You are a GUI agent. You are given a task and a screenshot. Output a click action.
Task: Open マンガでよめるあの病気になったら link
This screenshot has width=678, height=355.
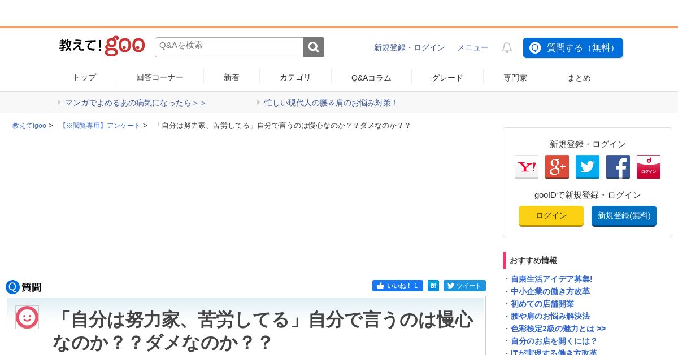136,103
